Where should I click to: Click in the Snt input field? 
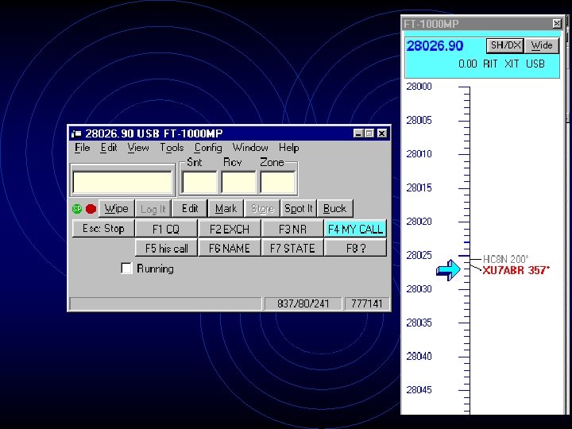199,182
